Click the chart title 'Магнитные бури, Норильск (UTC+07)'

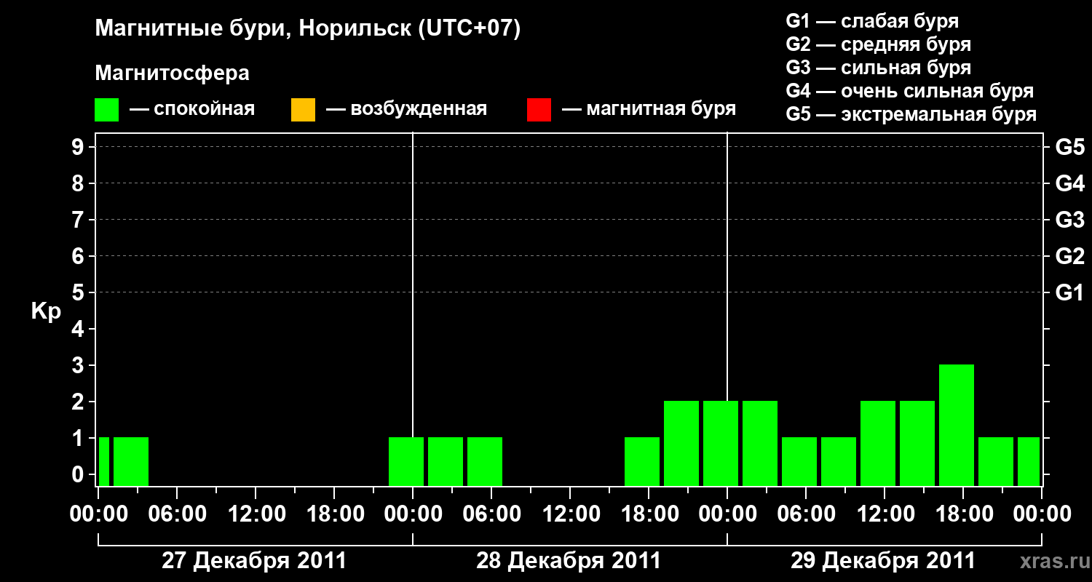[308, 29]
